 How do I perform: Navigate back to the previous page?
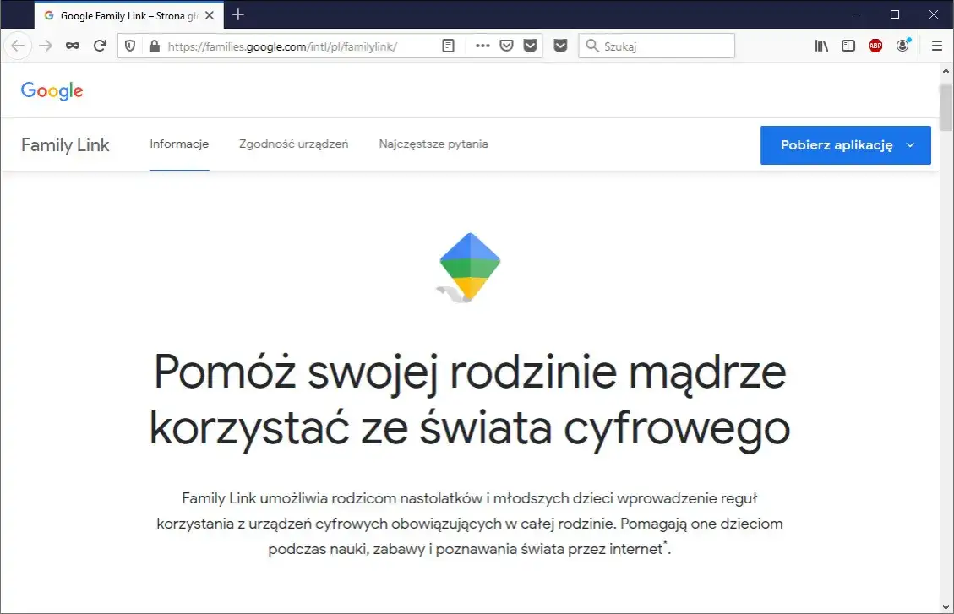17,46
